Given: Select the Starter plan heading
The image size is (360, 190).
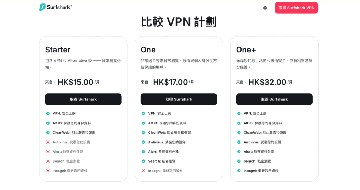Looking at the screenshot, I should [x=58, y=50].
